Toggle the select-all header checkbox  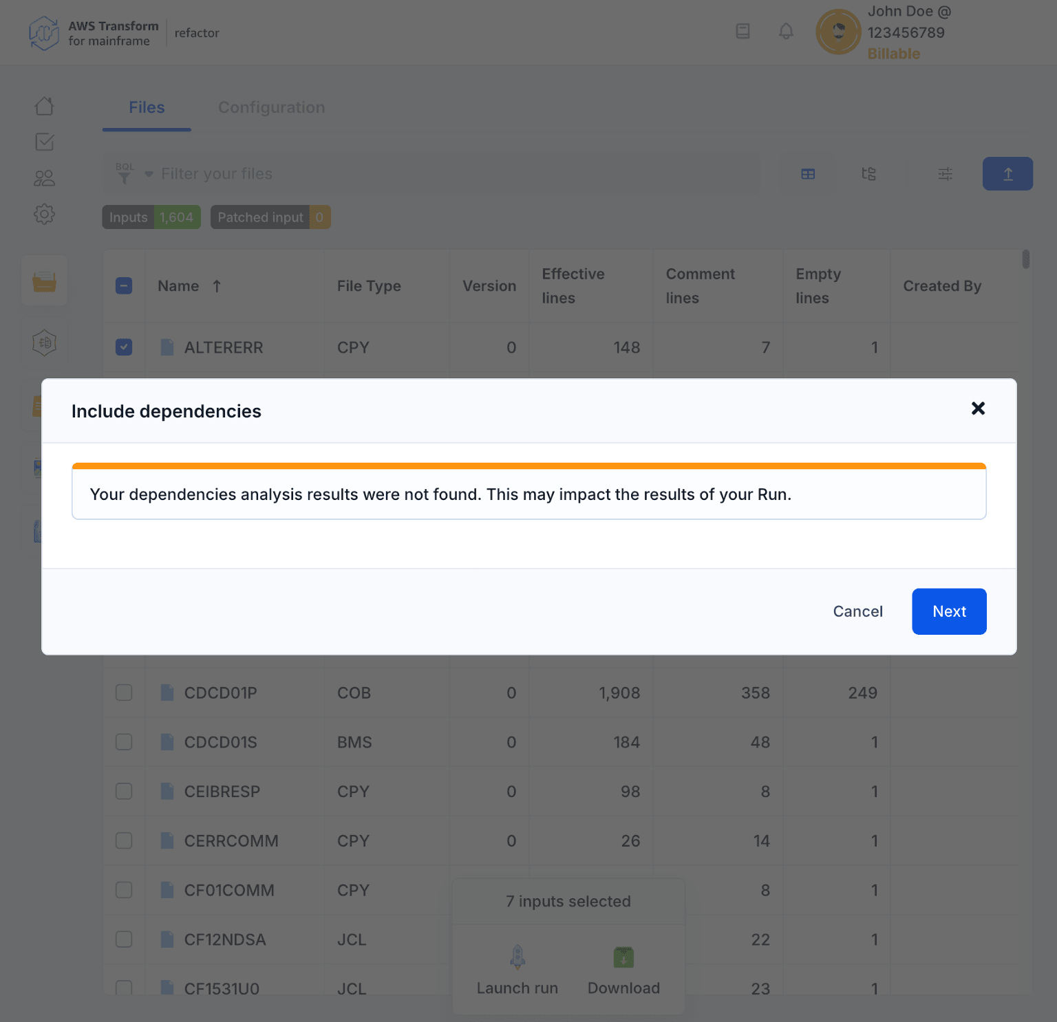pos(124,286)
